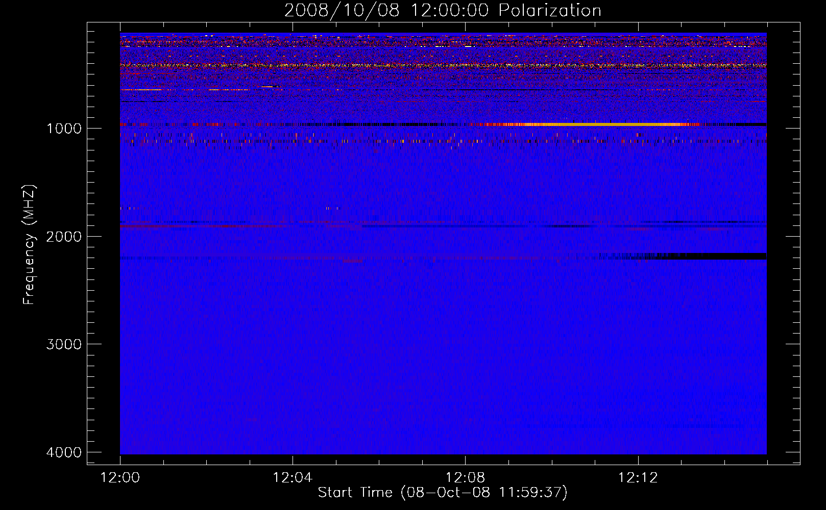This screenshot has height=510, width=826.
Task: Select the 'Frequency (MHZ)' y-axis label
Action: pos(29,245)
